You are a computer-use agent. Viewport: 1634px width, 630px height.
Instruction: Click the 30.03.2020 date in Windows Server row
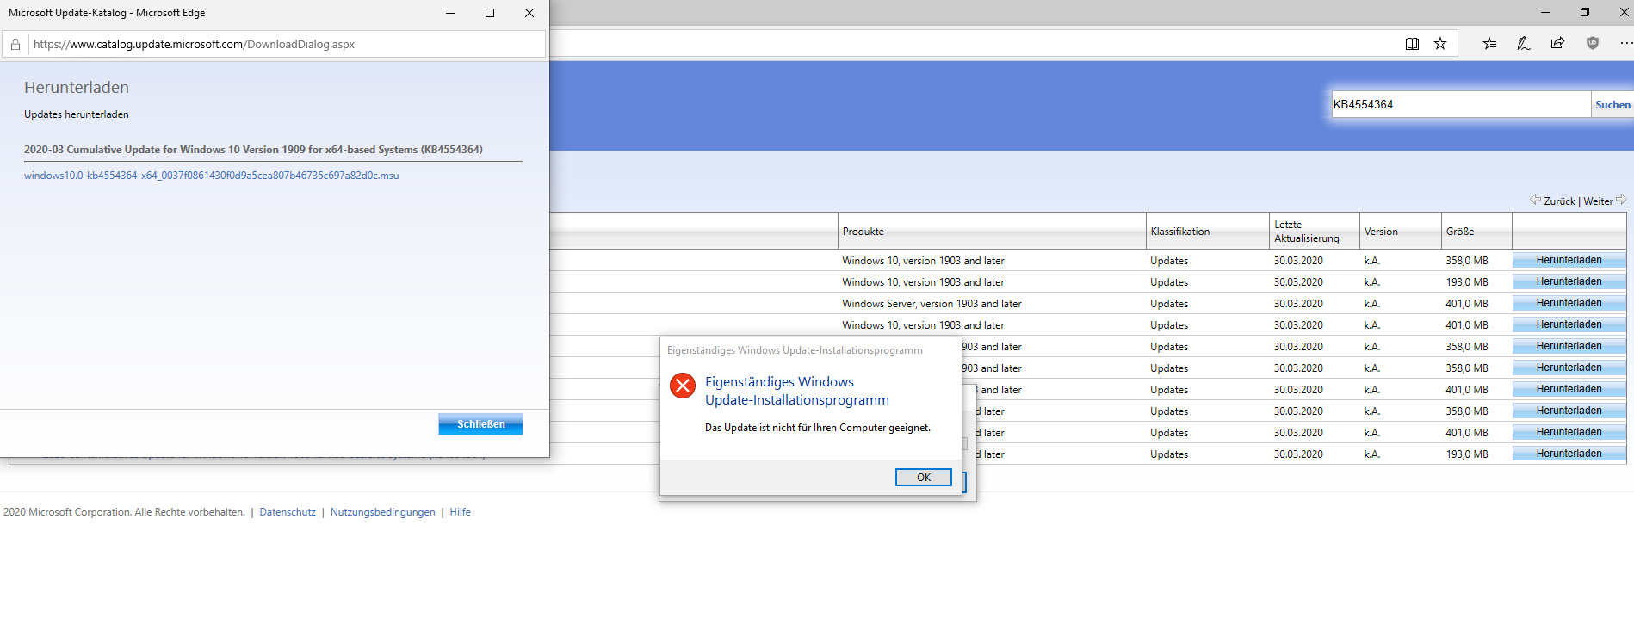(1298, 304)
